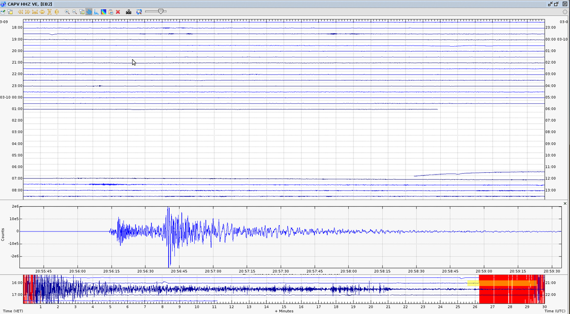The width and height of the screenshot is (570, 314).
Task: Click the '00:00 03-10' UTC label
Action: (x=556, y=39)
